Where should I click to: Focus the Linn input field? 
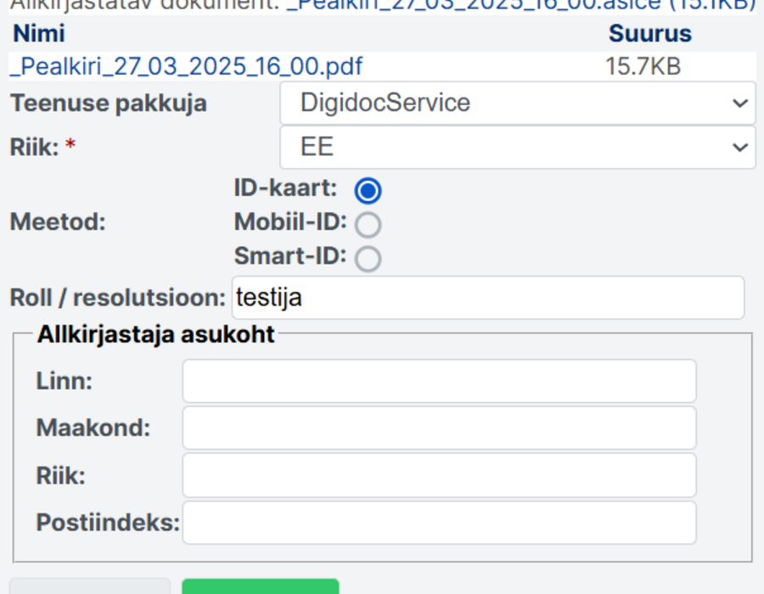[x=439, y=381]
